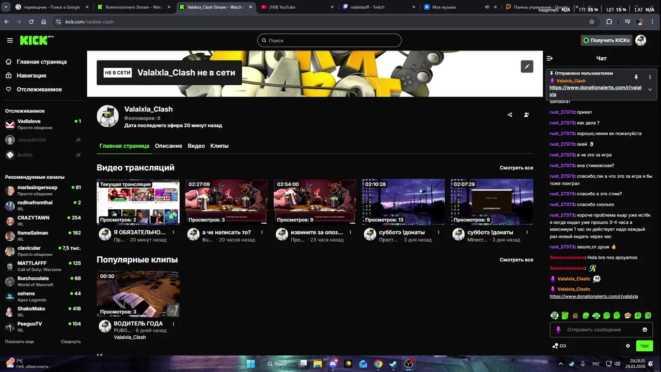Viewport: 661px width, 372px height.
Task: Switch to Главная страница channel tab
Action: (x=124, y=146)
